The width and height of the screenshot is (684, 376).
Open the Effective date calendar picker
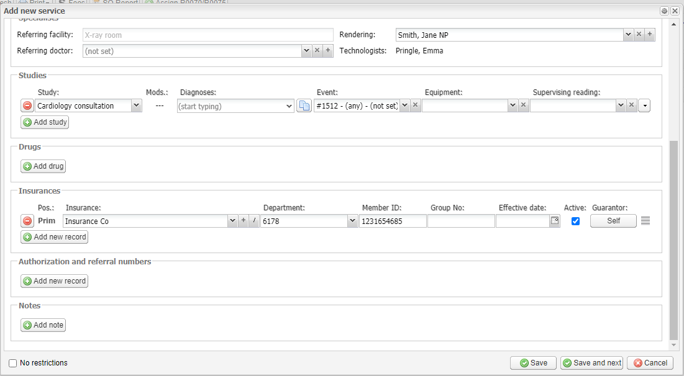click(x=554, y=221)
